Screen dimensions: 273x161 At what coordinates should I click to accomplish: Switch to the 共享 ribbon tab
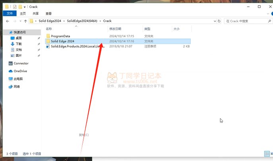tap(35, 13)
